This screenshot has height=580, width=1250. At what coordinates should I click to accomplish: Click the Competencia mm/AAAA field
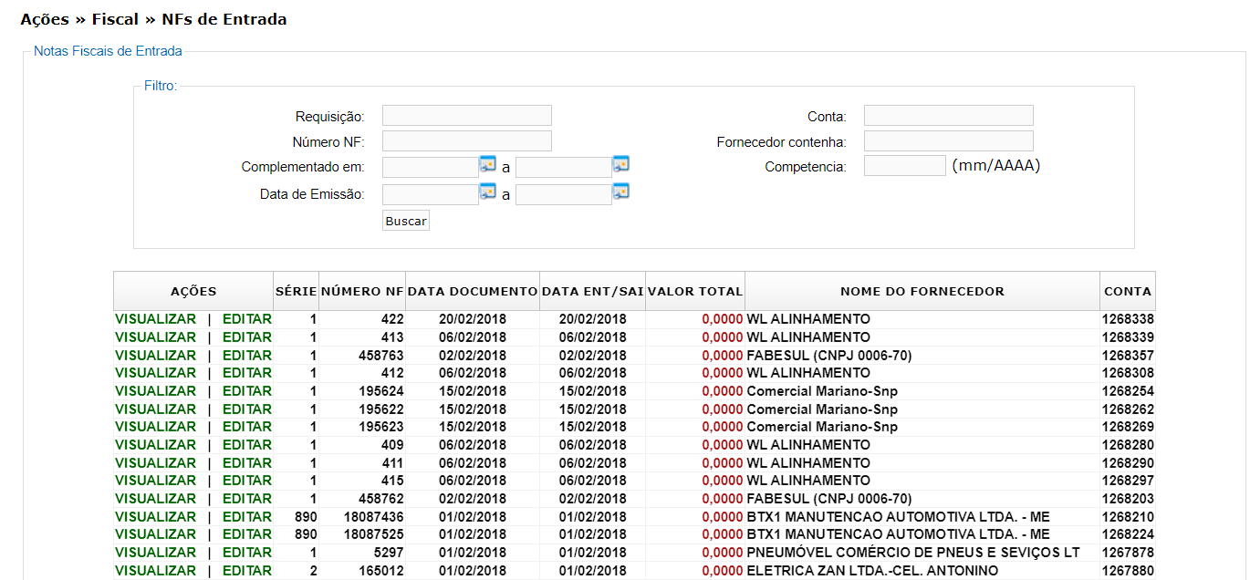[x=904, y=166]
